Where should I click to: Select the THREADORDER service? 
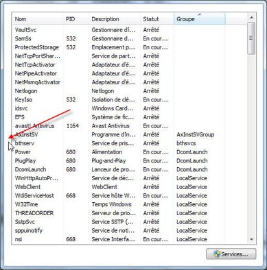34,213
